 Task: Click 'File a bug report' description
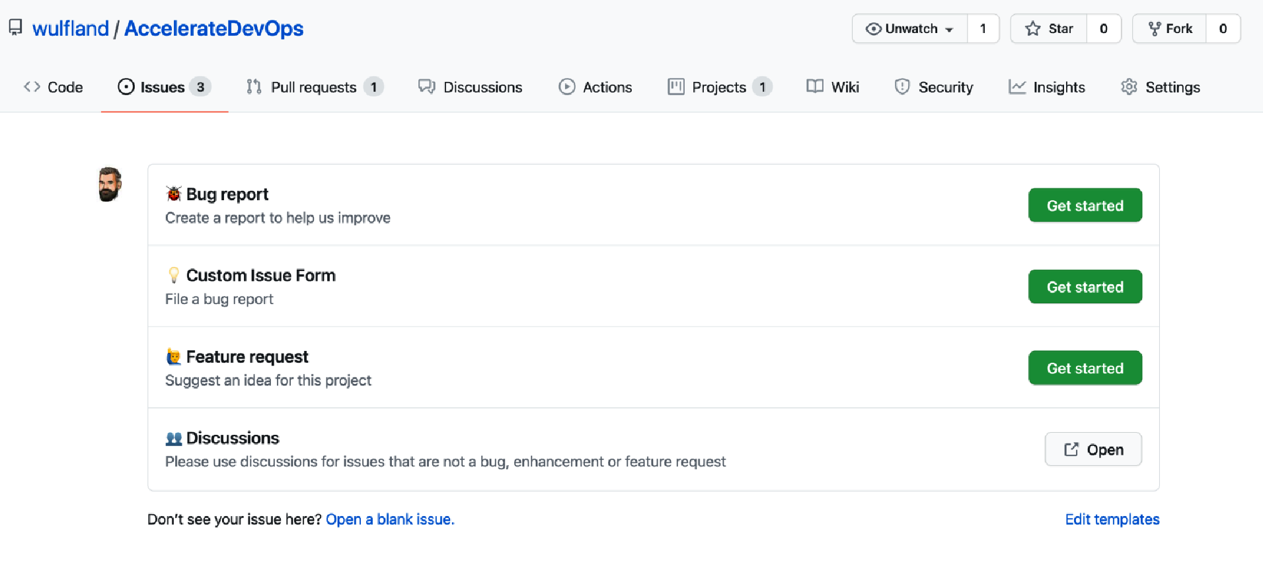(219, 299)
